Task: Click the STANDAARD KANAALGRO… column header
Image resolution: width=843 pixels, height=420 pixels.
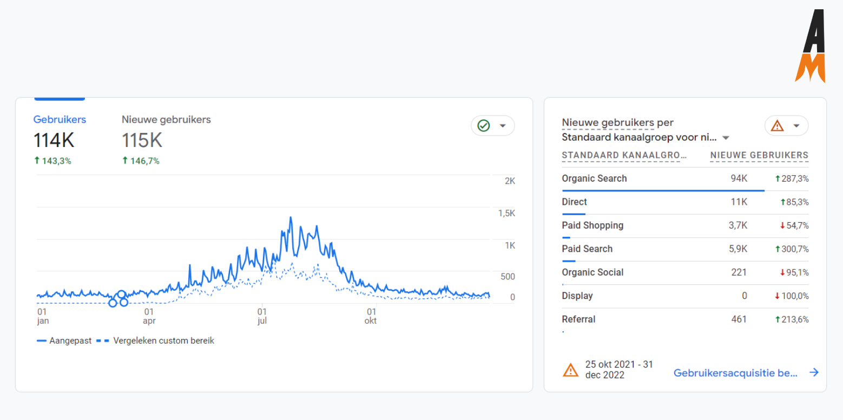Action: pyautogui.click(x=624, y=156)
